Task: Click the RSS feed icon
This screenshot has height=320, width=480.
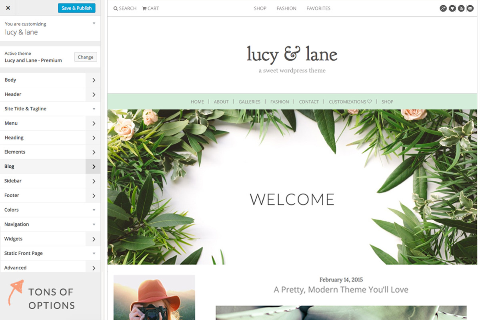Action: [x=461, y=8]
